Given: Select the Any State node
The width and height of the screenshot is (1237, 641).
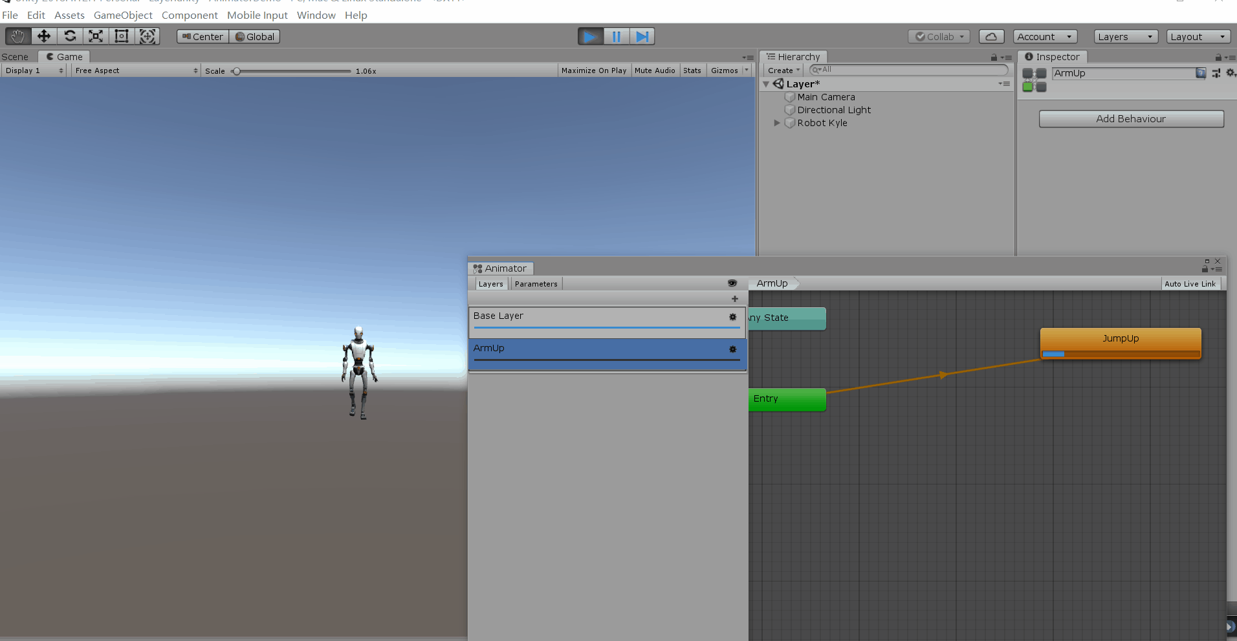Looking at the screenshot, I should [787, 318].
